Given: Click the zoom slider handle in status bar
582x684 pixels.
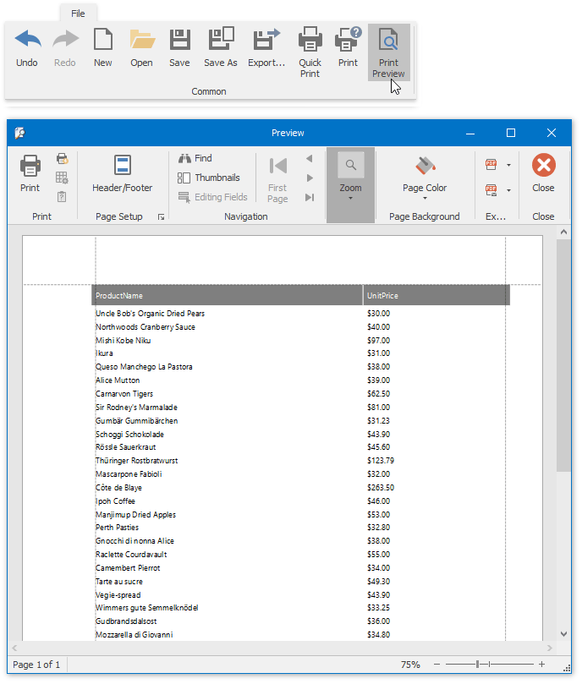Looking at the screenshot, I should pos(478,665).
